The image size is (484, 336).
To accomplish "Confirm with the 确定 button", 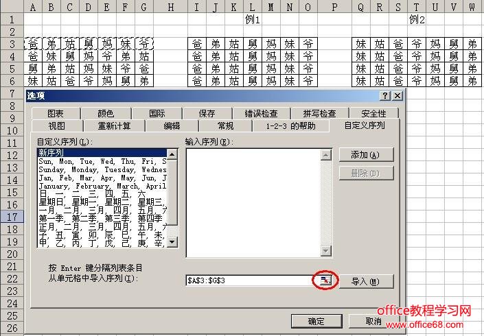I will coord(316,321).
